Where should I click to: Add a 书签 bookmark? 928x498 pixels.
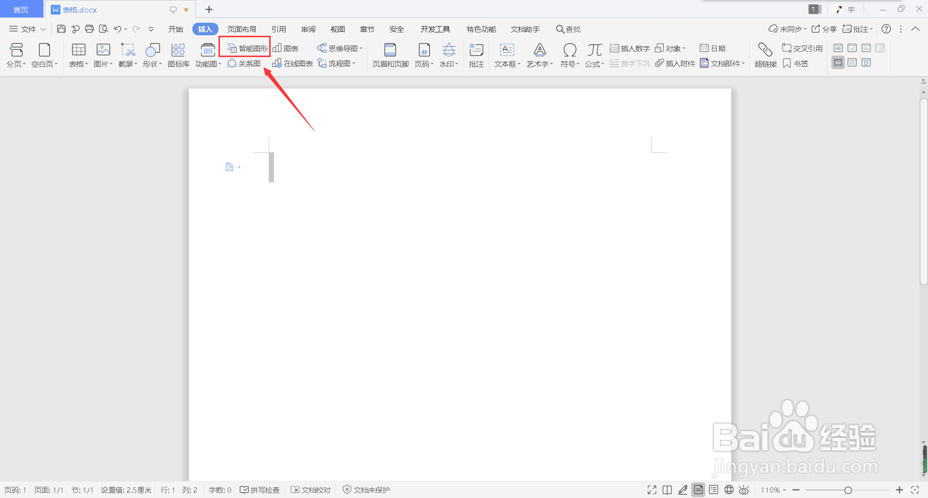coord(796,63)
